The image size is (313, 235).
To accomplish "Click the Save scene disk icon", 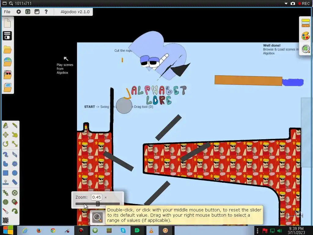I will coord(7,36).
